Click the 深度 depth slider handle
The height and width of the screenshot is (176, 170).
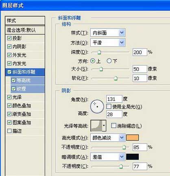coord(99,52)
